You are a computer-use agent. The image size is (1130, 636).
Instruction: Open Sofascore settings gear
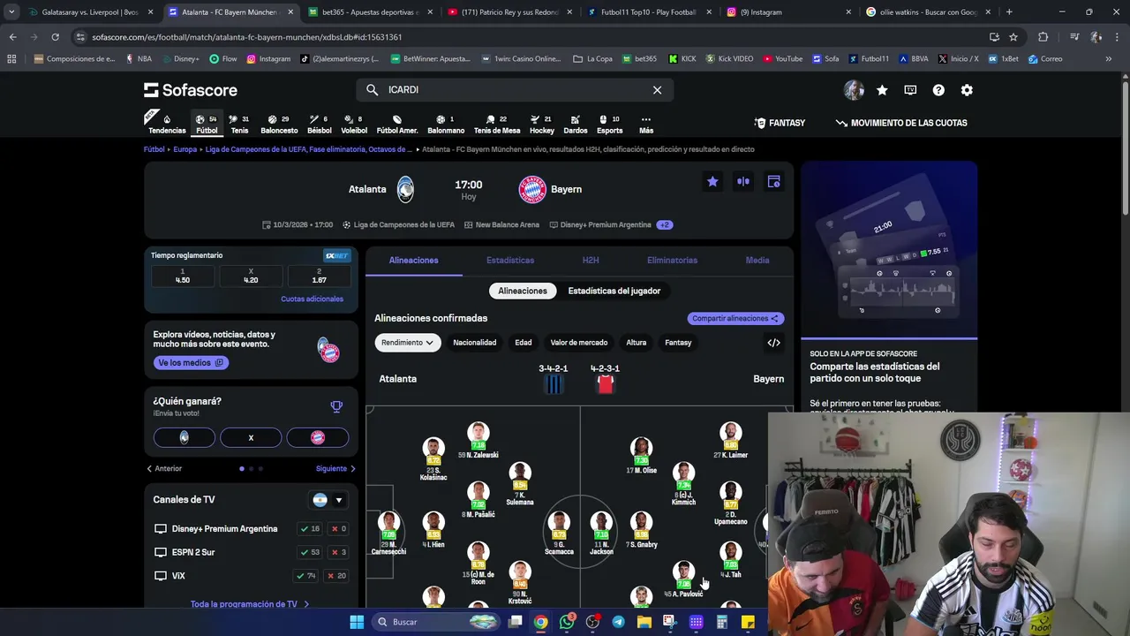pos(967,90)
